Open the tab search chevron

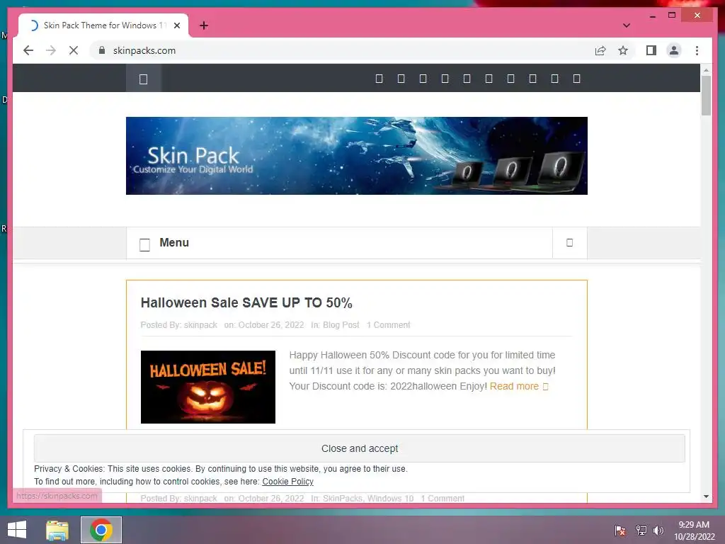point(627,25)
